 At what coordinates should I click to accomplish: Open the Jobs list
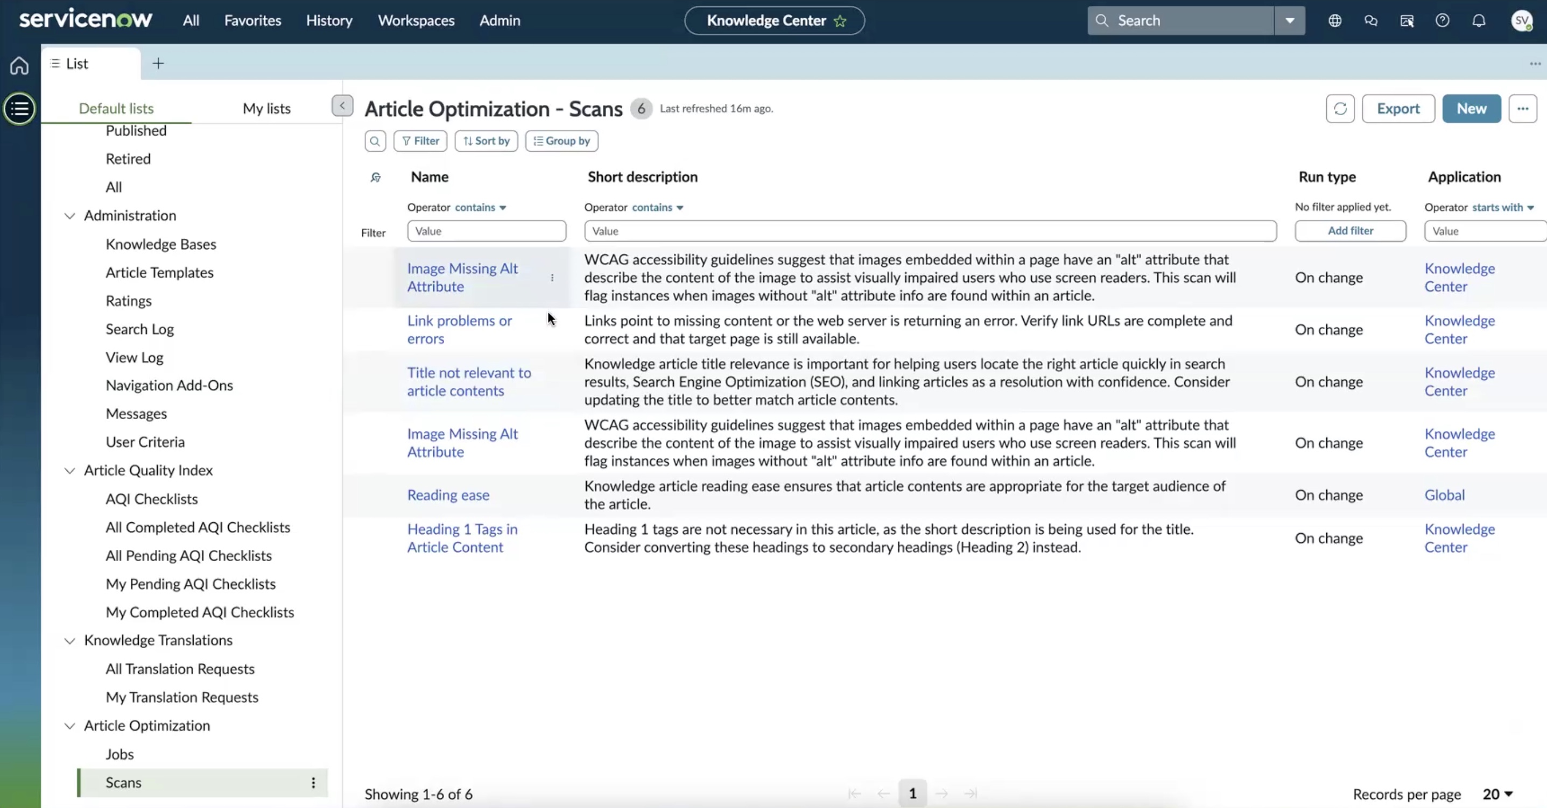pyautogui.click(x=119, y=755)
